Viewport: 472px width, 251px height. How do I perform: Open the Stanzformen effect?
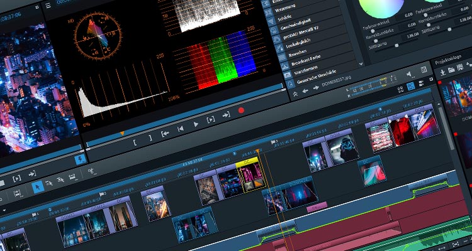[x=306, y=70]
